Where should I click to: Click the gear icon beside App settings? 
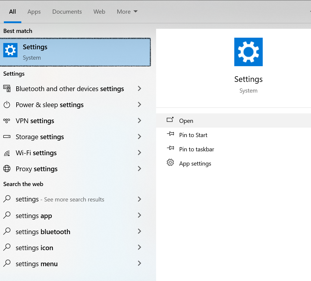170,162
